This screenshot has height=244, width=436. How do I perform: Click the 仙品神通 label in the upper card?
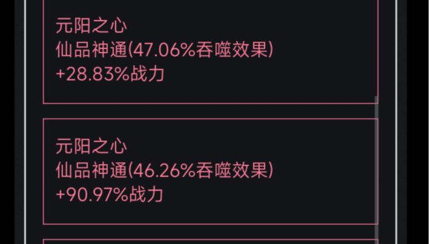(91, 51)
